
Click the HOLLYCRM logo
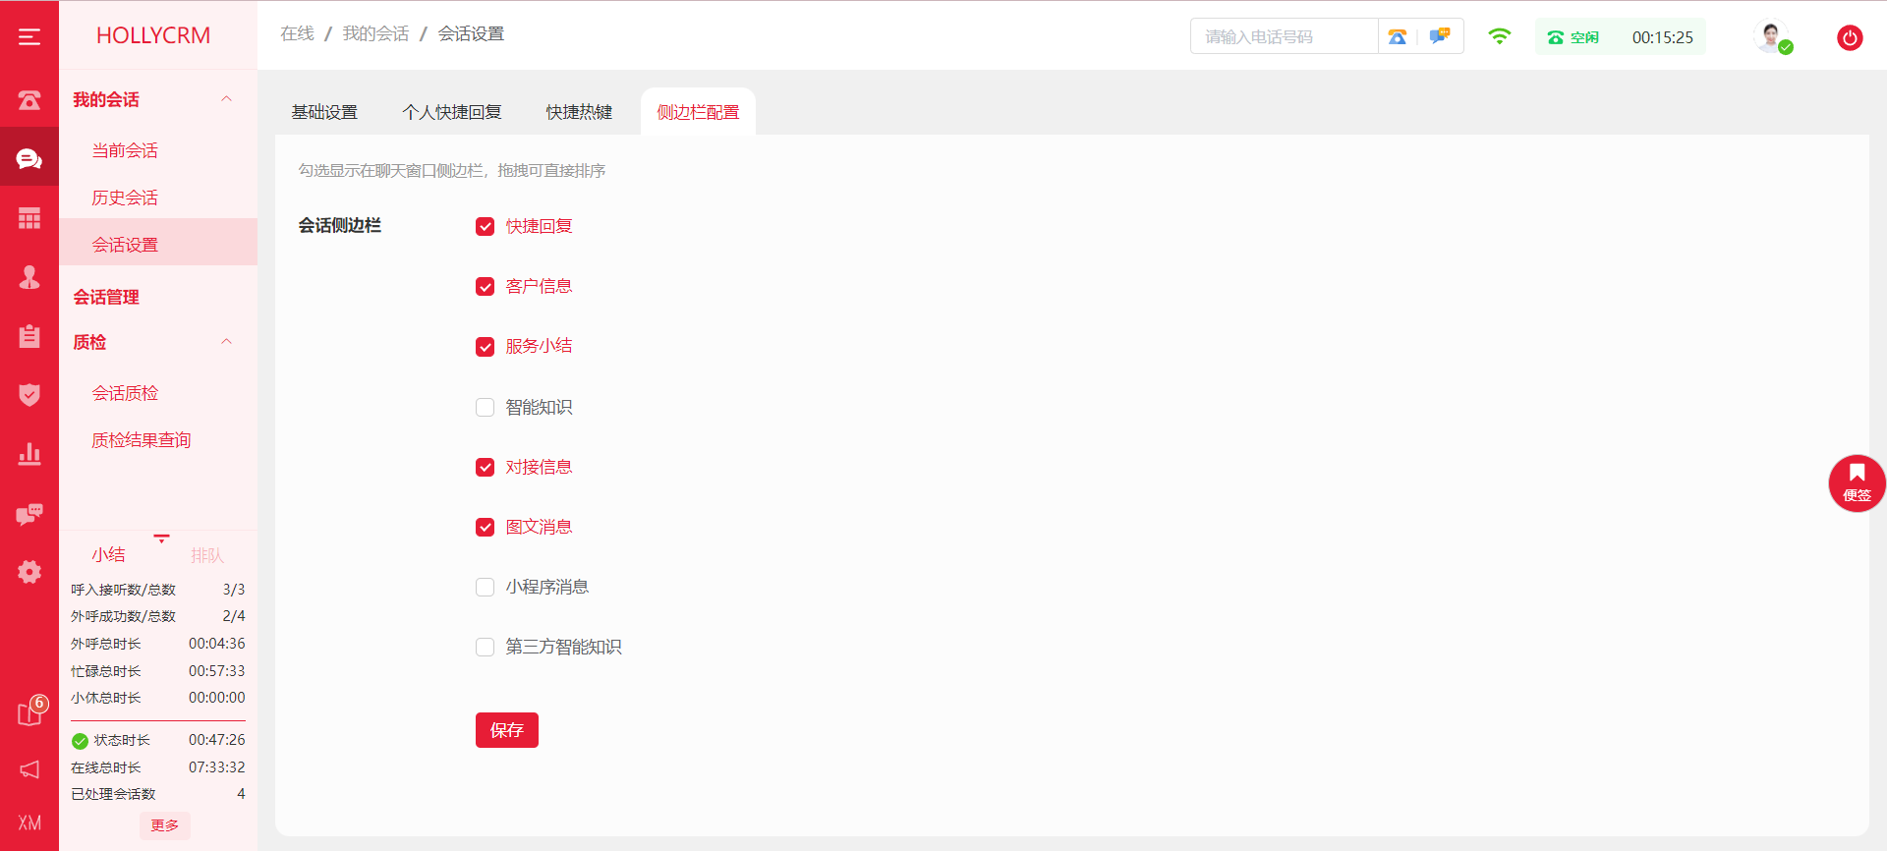pyautogui.click(x=153, y=35)
